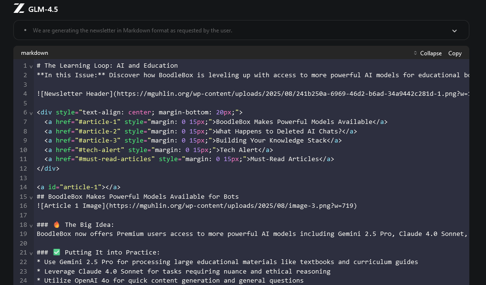Click line number 3 in the gutter
486x285 pixels.
point(25,84)
